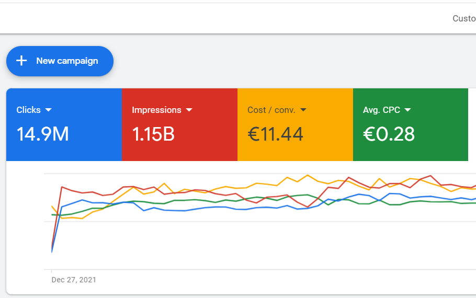The width and height of the screenshot is (476, 298).
Task: Click the 14.9M clicks value
Action: 42,134
